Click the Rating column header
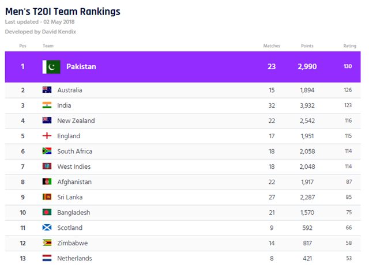This screenshot has width=369, height=265. coord(350,46)
